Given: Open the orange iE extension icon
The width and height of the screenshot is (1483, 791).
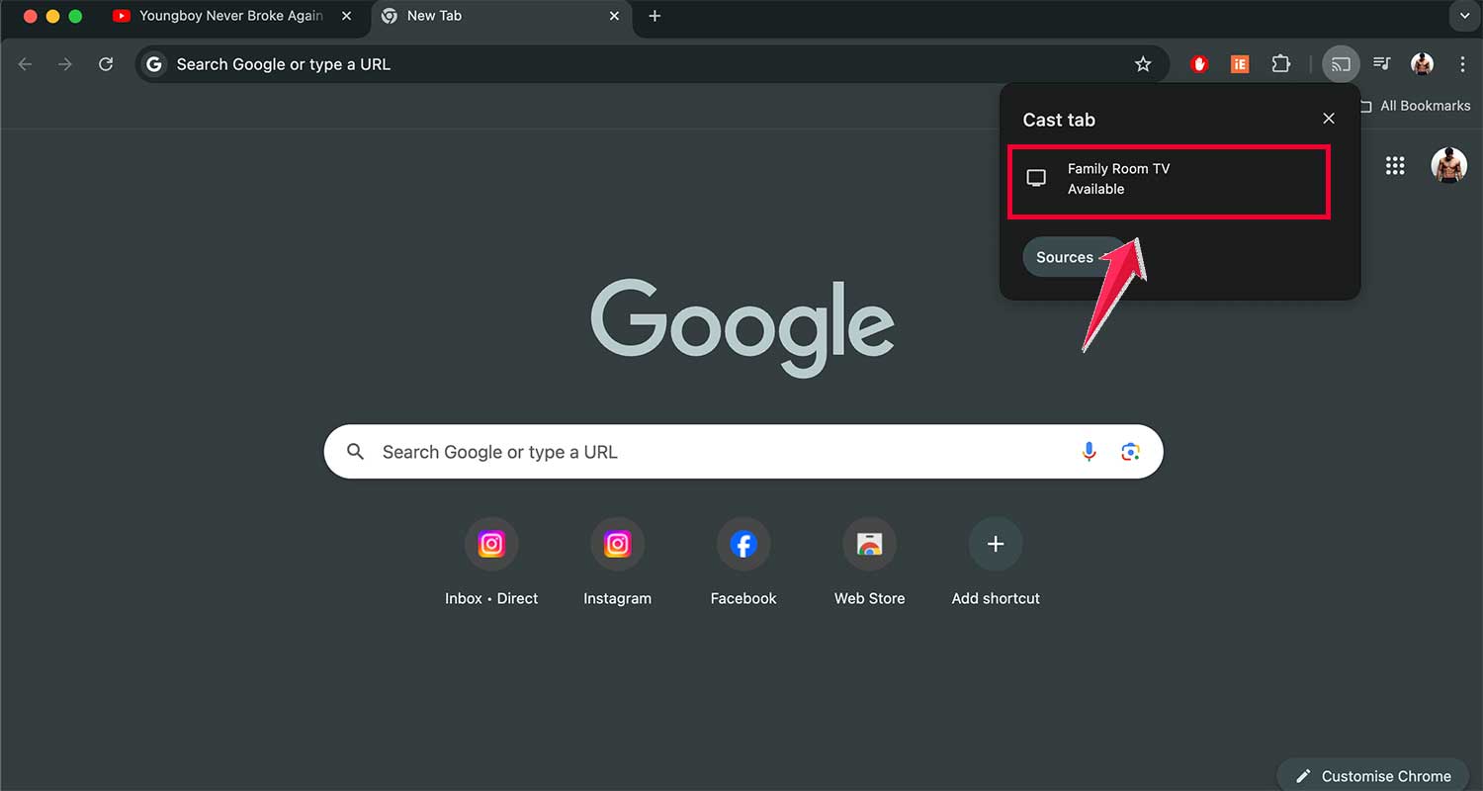Looking at the screenshot, I should coord(1239,63).
